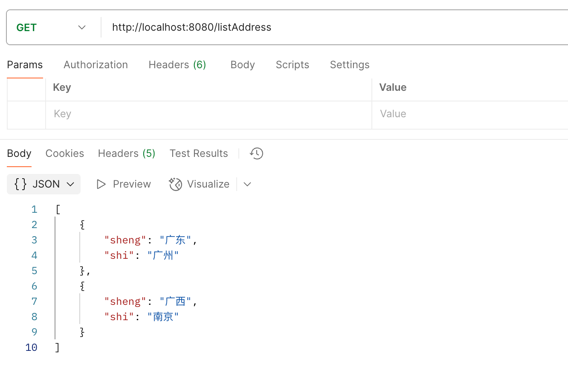568x376 pixels.
Task: View the Test Results tab
Action: point(199,153)
